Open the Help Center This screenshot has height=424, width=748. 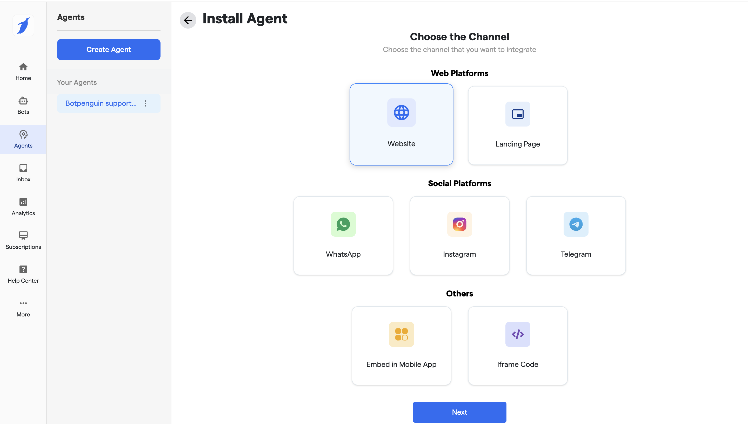[x=23, y=274]
